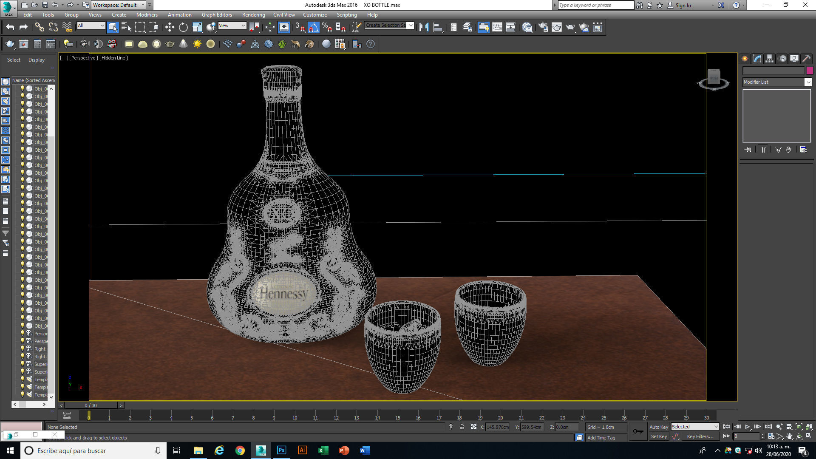Expand the Create Selection Set dropdown
This screenshot has height=459, width=816.
pyautogui.click(x=411, y=25)
